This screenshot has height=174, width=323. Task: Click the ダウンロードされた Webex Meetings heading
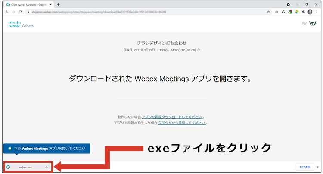coord(160,79)
